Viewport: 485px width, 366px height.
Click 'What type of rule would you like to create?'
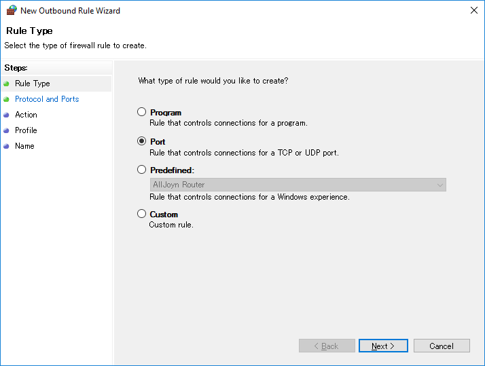point(213,81)
